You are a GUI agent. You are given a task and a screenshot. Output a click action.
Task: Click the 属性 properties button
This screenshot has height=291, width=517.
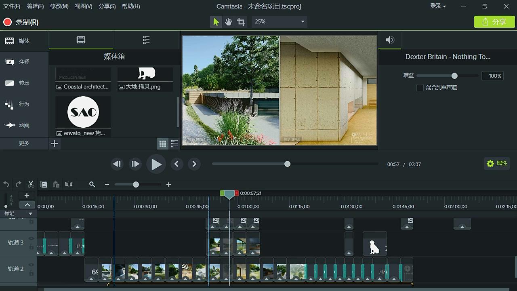pyautogui.click(x=497, y=163)
